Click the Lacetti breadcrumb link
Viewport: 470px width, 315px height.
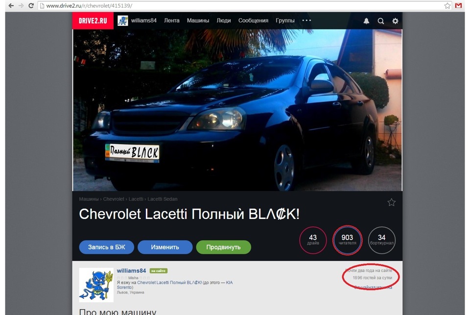pos(136,199)
